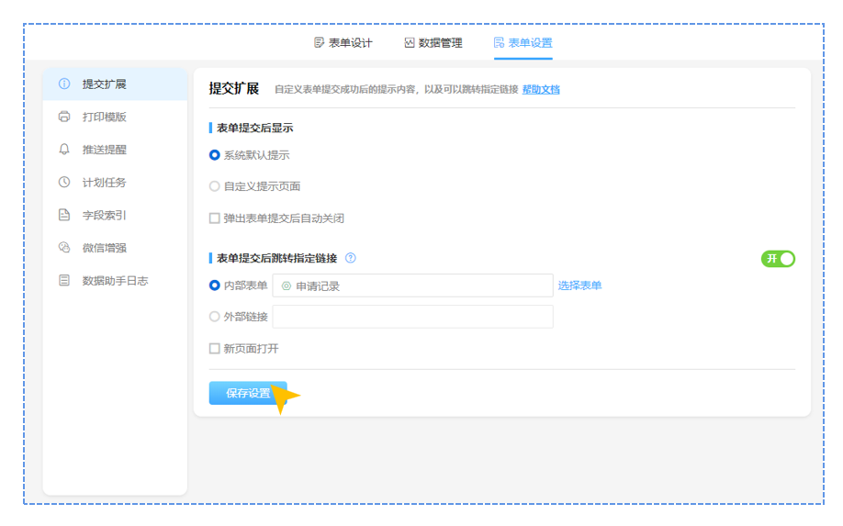Enable 弹出表单提交后自动关闭 checkbox
This screenshot has height=526, width=843.
pyautogui.click(x=215, y=218)
